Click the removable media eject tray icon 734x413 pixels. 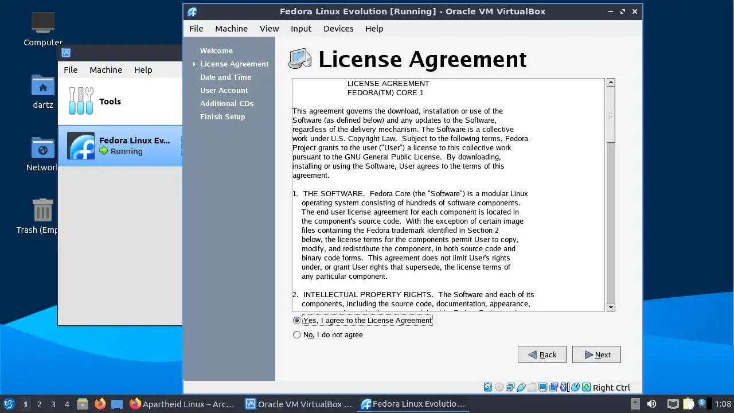[x=635, y=404]
